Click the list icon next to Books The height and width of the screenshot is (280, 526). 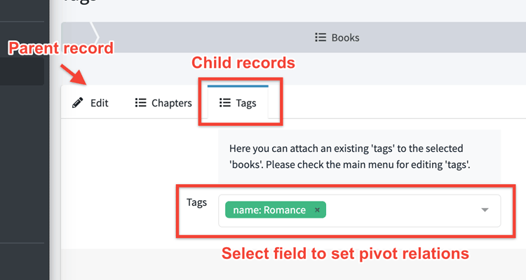[321, 38]
